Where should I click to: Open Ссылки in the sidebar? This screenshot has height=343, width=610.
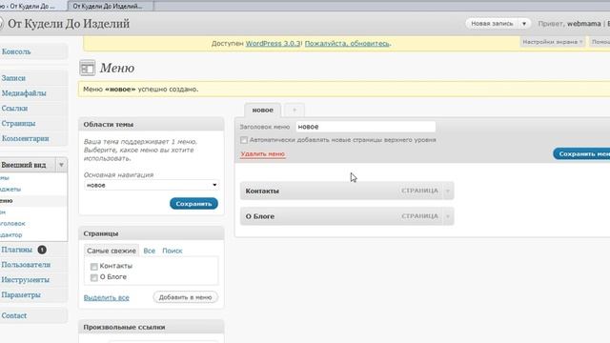click(x=14, y=109)
